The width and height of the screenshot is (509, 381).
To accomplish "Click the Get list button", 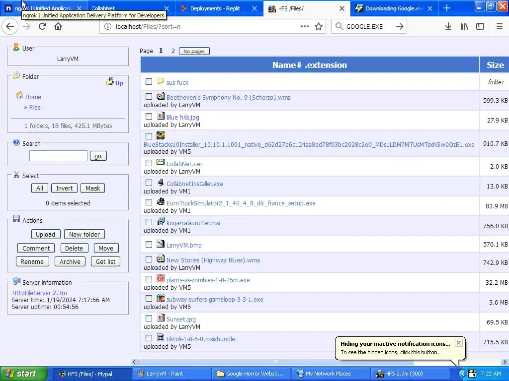I will point(105,261).
